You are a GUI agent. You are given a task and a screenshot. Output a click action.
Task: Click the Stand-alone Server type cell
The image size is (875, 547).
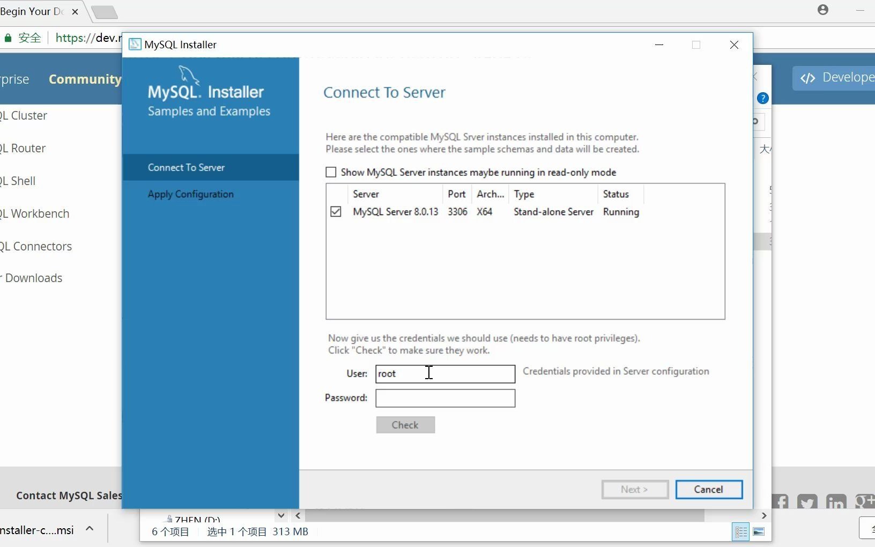[x=553, y=212]
